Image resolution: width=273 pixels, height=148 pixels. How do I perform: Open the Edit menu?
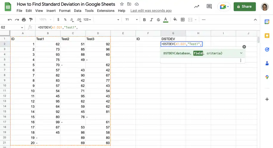click(x=29, y=11)
